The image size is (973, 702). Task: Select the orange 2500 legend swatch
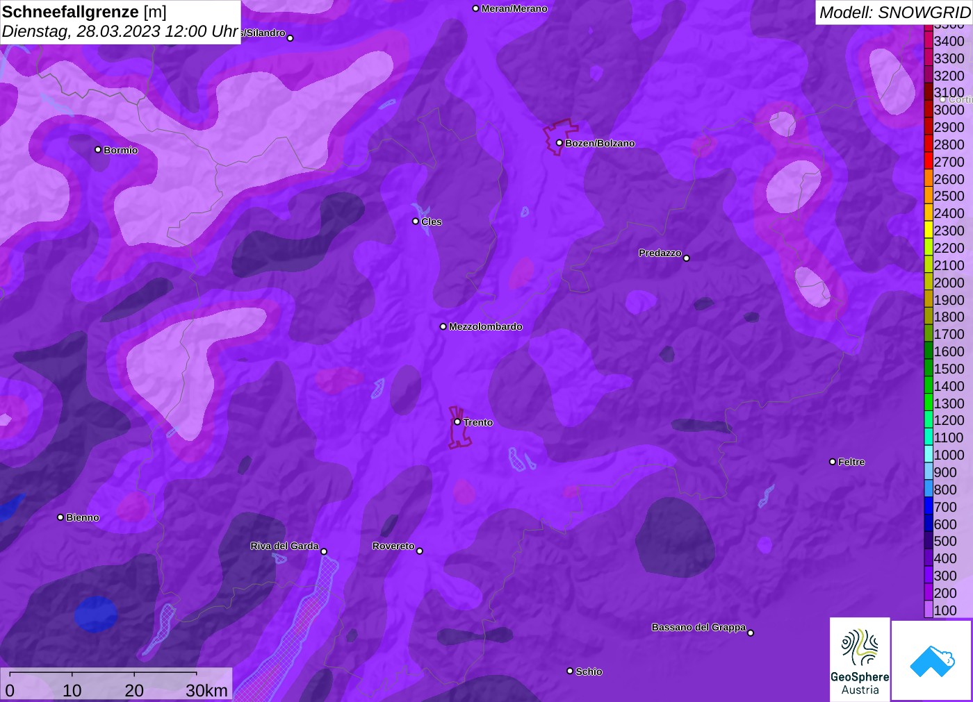click(929, 196)
